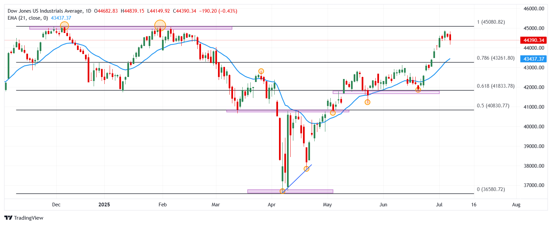The height and width of the screenshot is (225, 552).
Task: Click the blue EMA value label 43437.37
Action: pyautogui.click(x=534, y=59)
